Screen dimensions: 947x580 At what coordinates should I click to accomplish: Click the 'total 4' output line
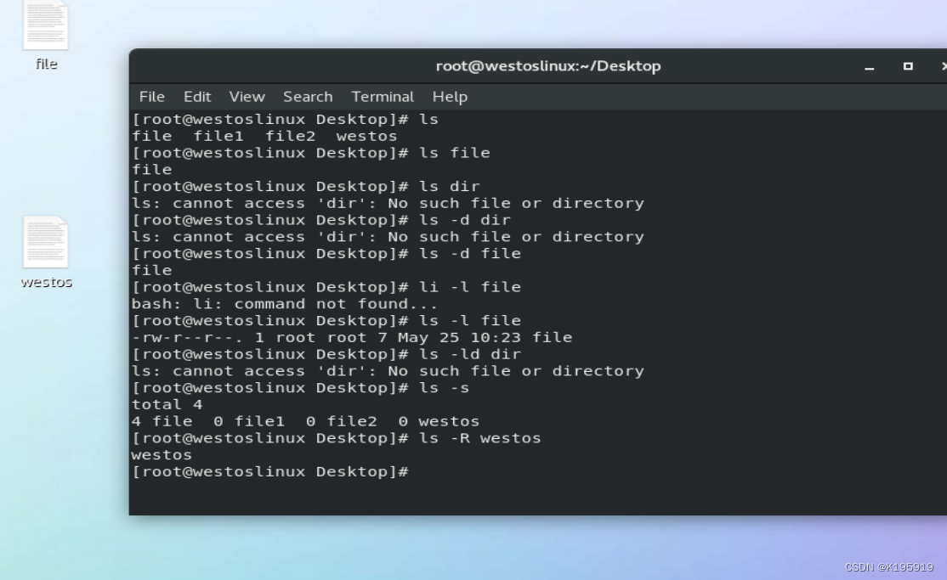[x=167, y=404]
